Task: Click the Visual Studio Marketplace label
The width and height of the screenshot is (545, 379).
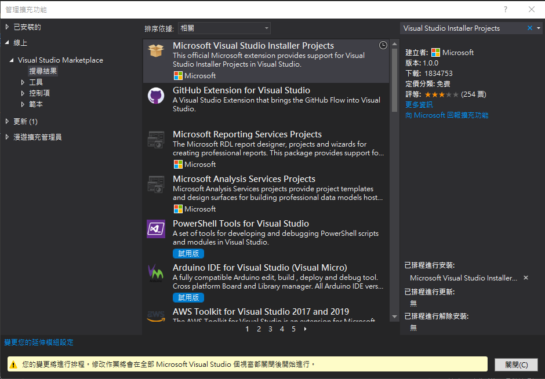Action: point(60,60)
